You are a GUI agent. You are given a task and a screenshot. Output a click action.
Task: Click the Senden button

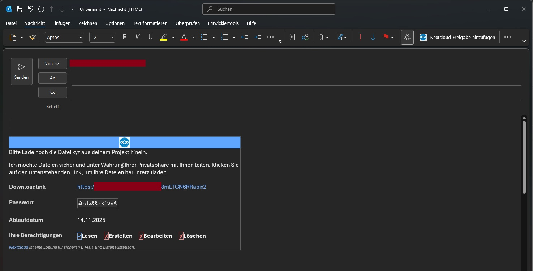[x=22, y=71]
